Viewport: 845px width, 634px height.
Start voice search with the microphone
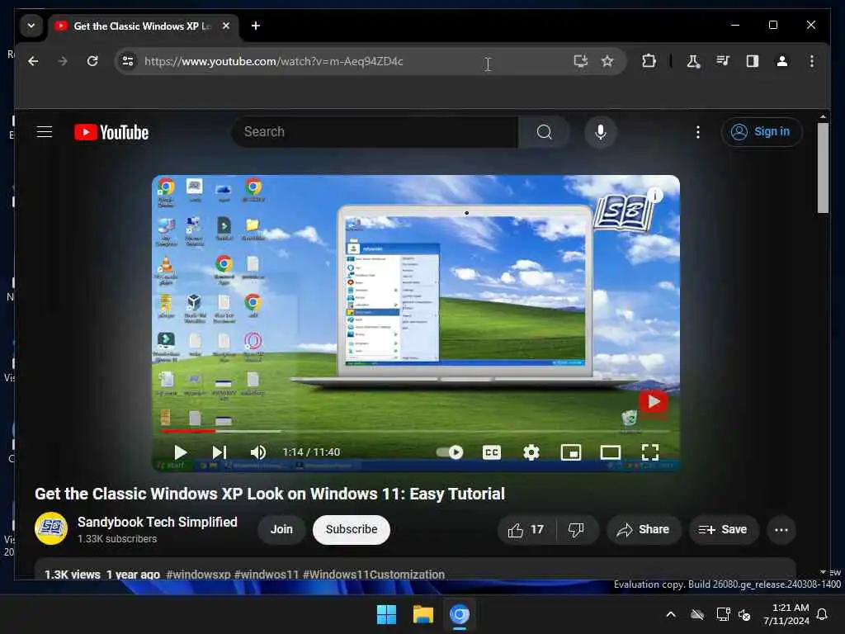(601, 132)
